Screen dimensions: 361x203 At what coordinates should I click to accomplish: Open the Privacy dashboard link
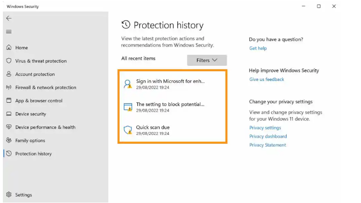[268, 136]
